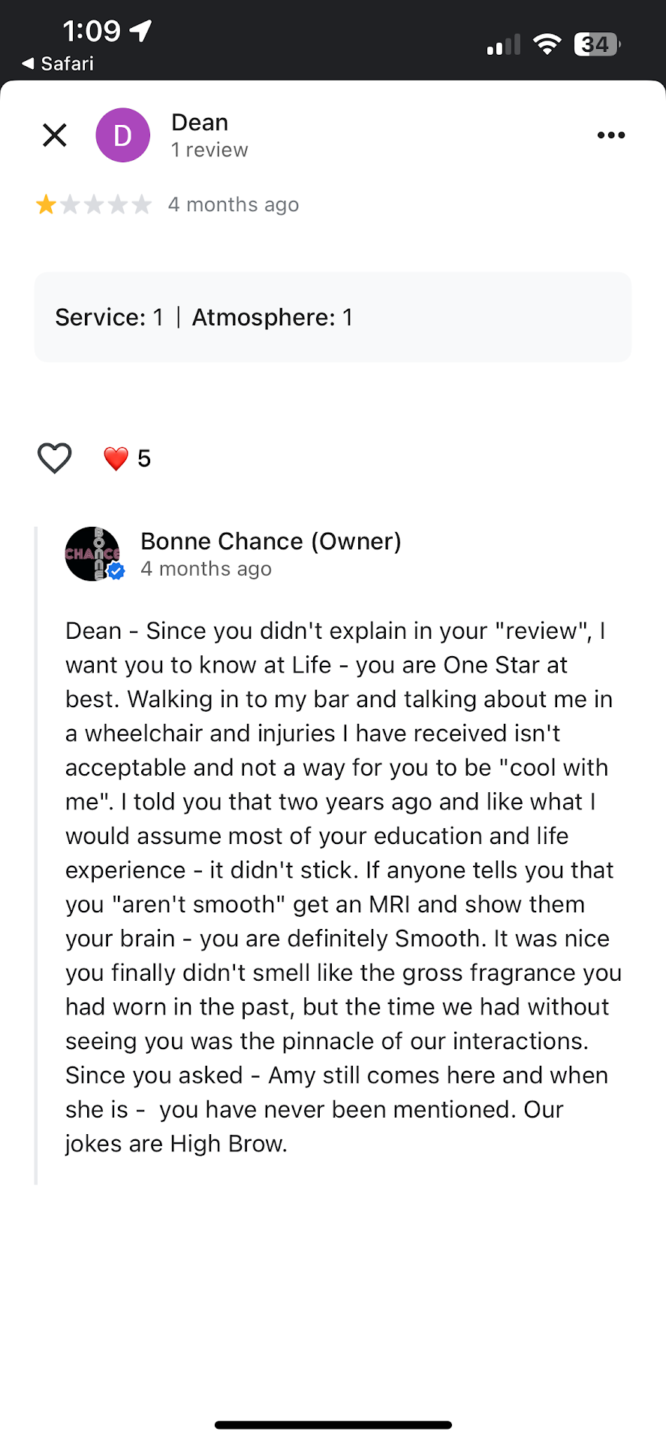This screenshot has height=1443, width=666.
Task: Close the review with the X icon
Action: point(55,135)
